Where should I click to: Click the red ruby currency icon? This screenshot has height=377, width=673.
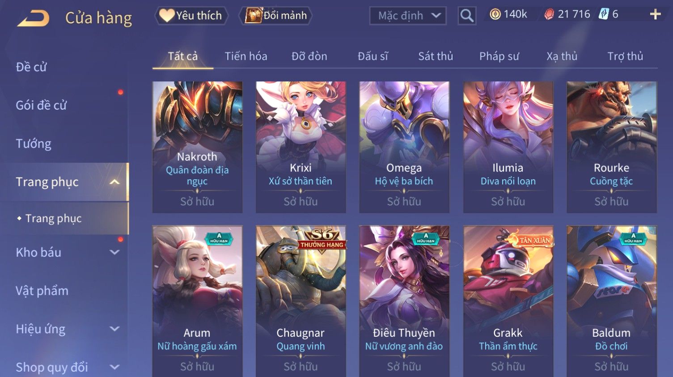pos(549,15)
